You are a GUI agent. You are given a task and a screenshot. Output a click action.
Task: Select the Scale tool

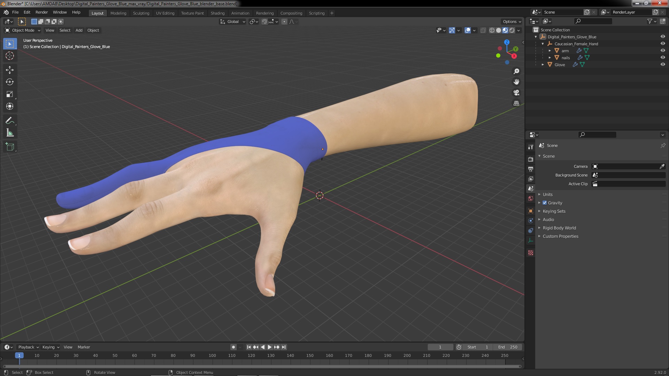(x=10, y=94)
